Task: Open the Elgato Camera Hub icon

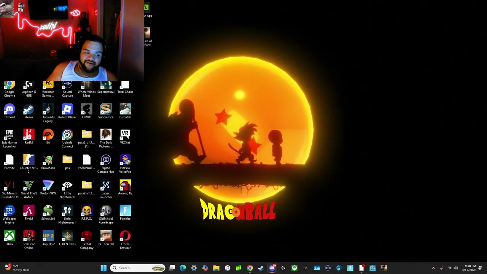Action: point(106,164)
